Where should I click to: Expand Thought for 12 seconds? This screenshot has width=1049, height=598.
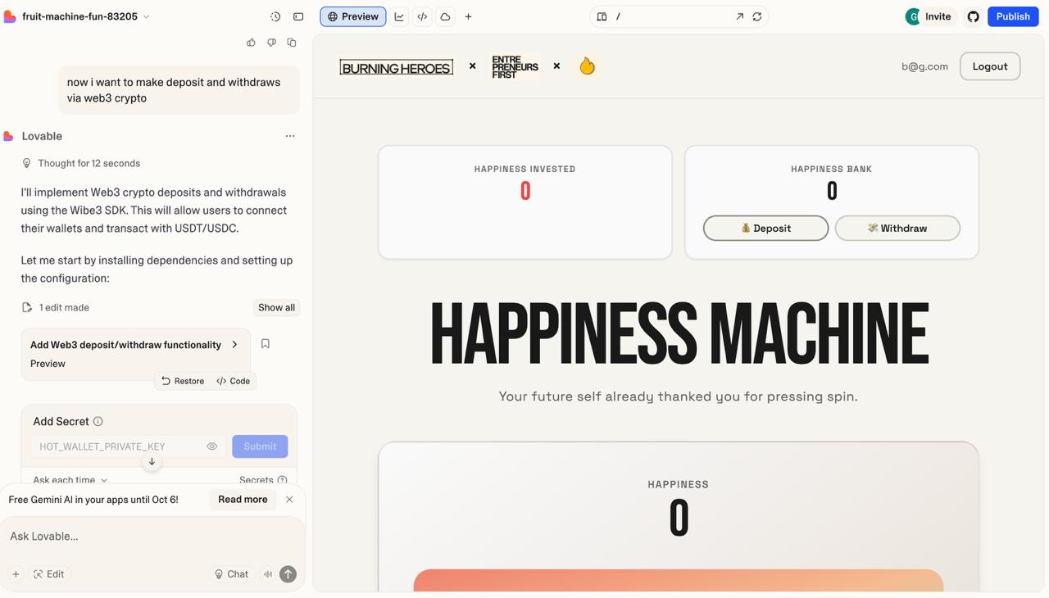(81, 163)
